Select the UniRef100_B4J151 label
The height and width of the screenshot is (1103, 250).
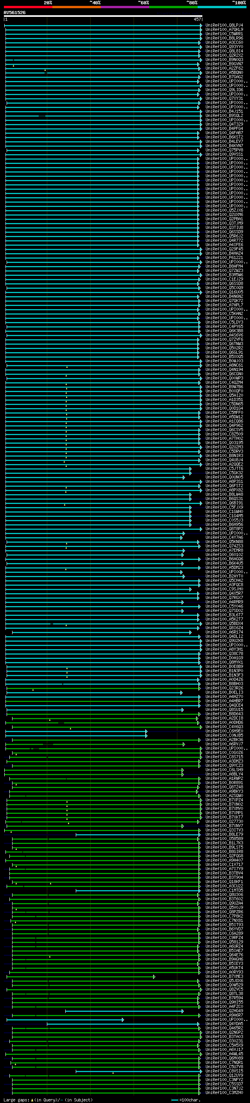[224, 112]
